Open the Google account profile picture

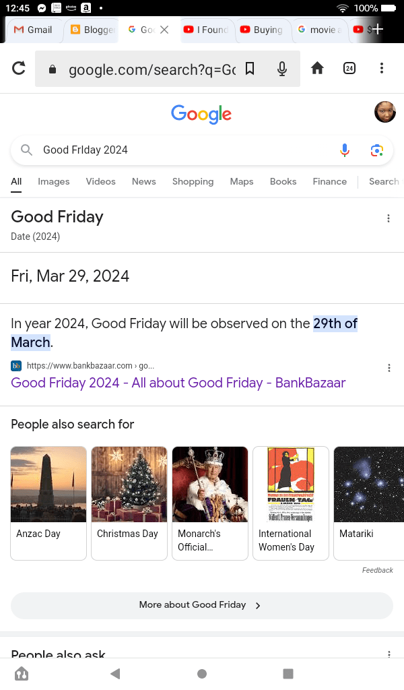click(384, 112)
